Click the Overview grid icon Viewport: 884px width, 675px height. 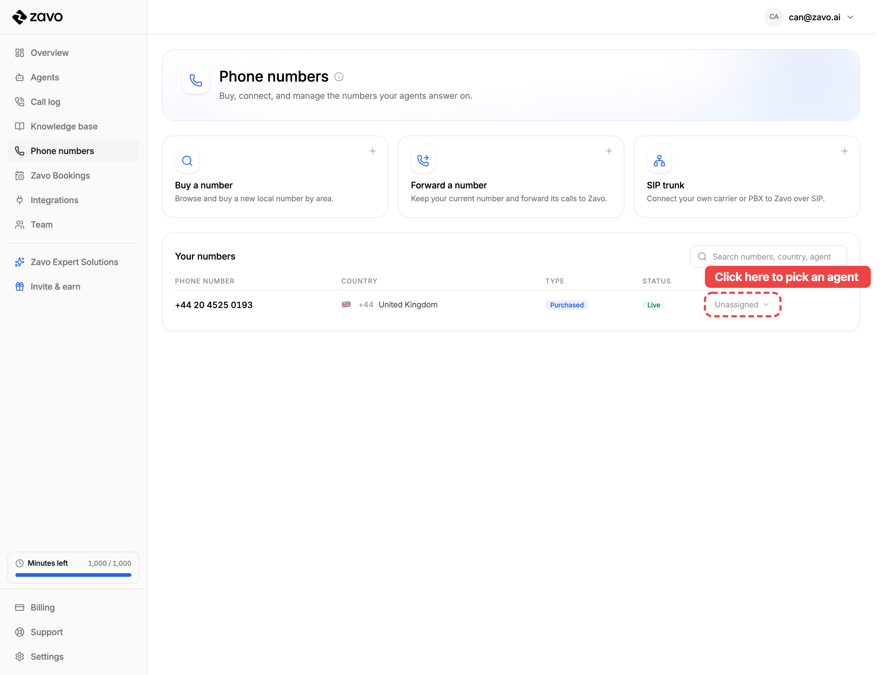coord(20,53)
